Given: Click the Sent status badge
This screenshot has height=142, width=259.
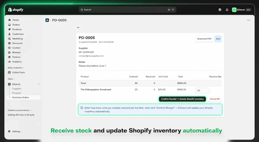Looking at the screenshot, I should 218,39.
